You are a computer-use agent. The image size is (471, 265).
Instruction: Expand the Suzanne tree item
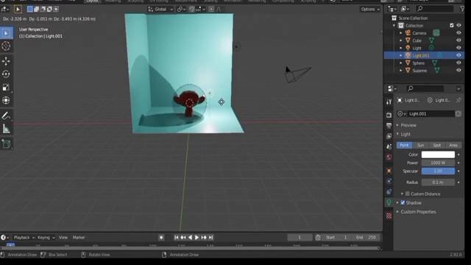(x=400, y=71)
